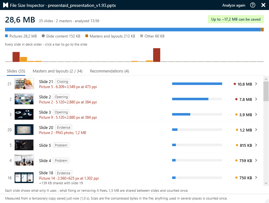Click the 'Problem' tag on Slide 5
Image resolution: width=269 pixels, height=203 pixels.
tap(61, 145)
